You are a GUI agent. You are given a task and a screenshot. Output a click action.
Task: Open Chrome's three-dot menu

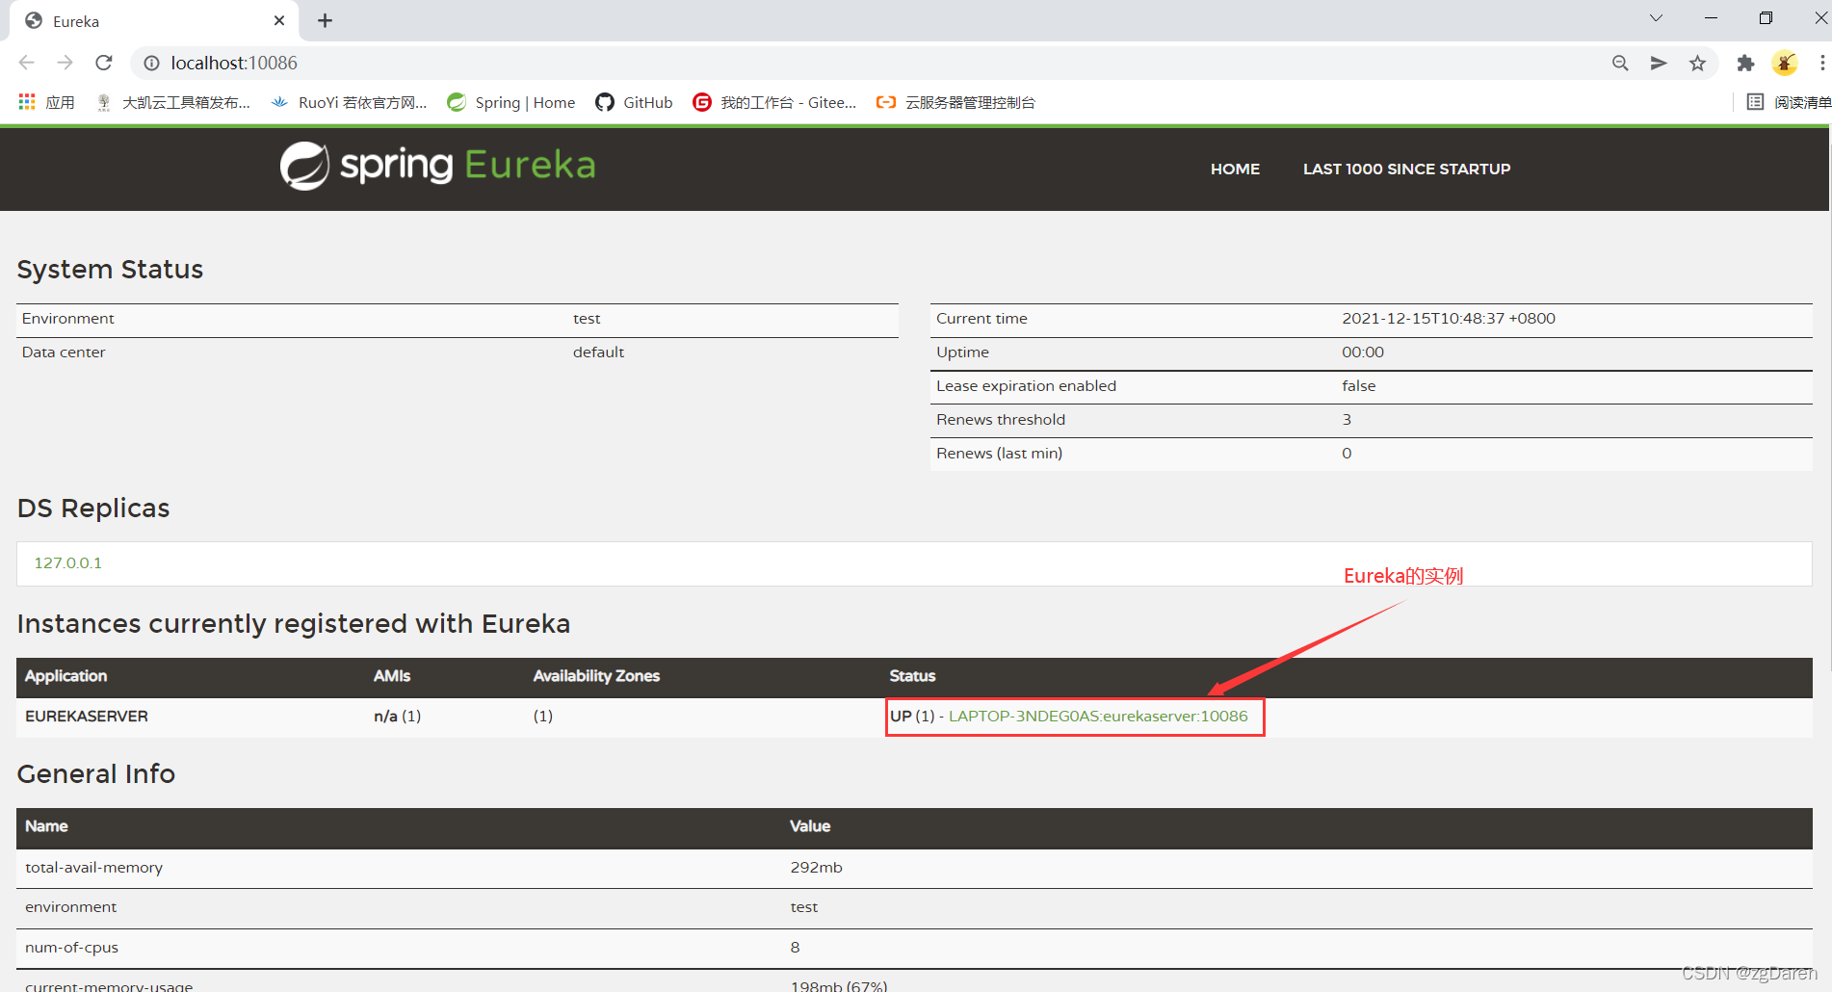1821,63
